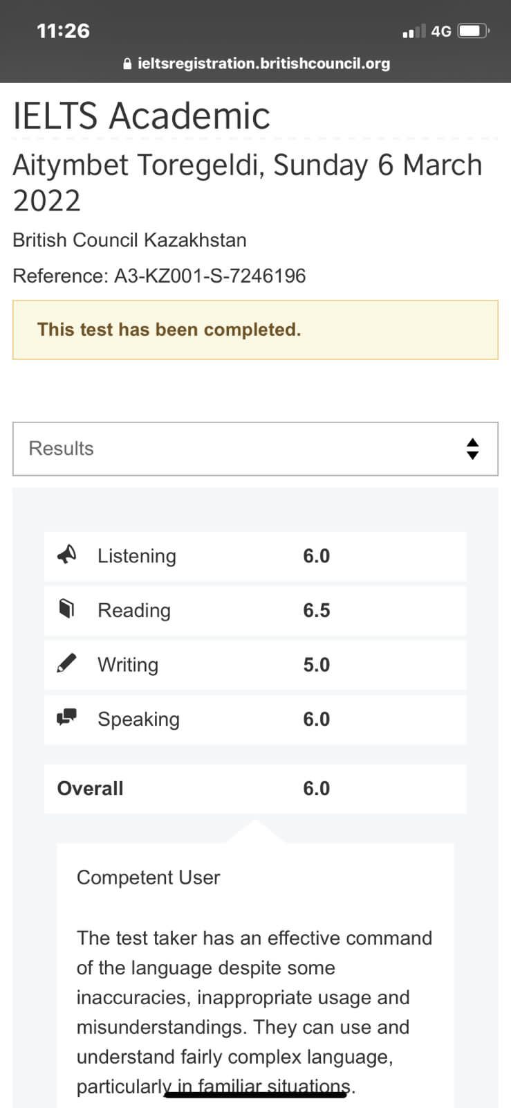Image resolution: width=511 pixels, height=1108 pixels.
Task: Tap the cellular signal bars icon
Action: tap(414, 31)
